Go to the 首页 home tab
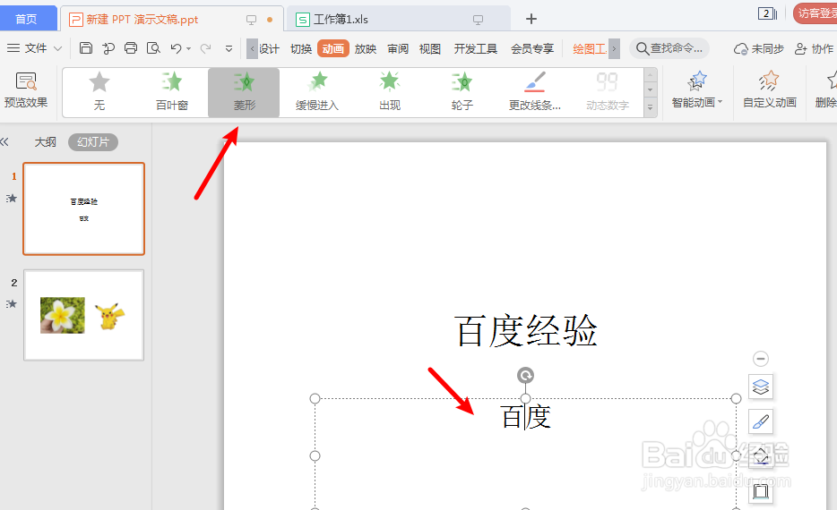 click(28, 19)
